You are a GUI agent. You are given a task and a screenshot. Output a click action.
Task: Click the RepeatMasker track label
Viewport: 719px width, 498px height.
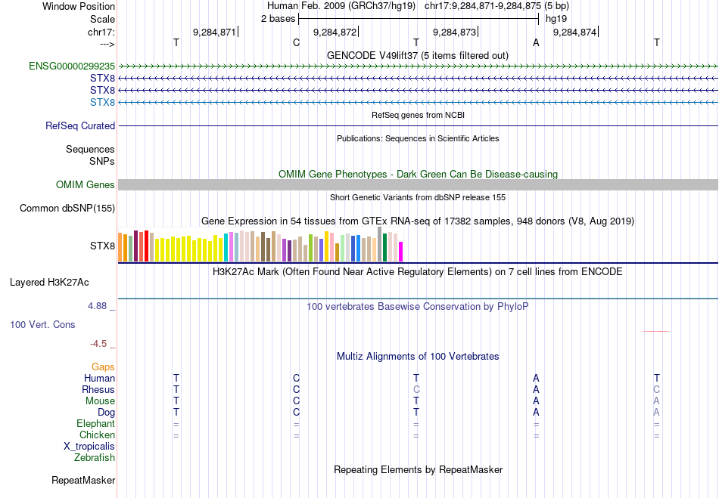pyautogui.click(x=83, y=480)
